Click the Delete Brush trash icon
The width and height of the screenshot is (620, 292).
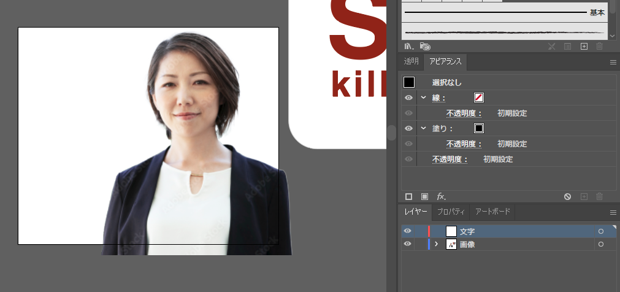tap(599, 46)
